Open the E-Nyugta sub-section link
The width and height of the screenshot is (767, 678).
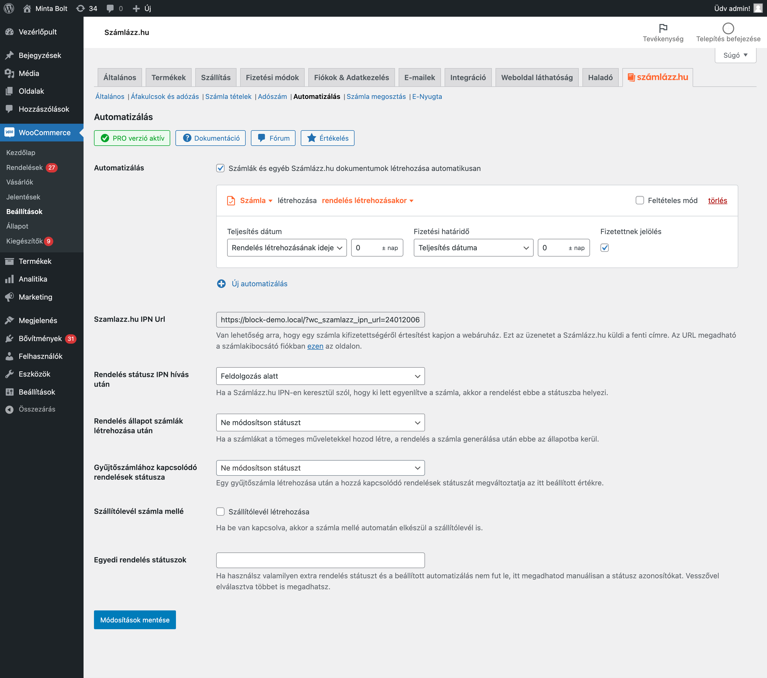pos(427,97)
